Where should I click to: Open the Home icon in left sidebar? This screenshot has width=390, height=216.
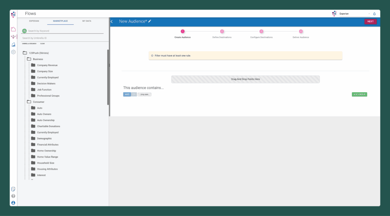point(13,29)
